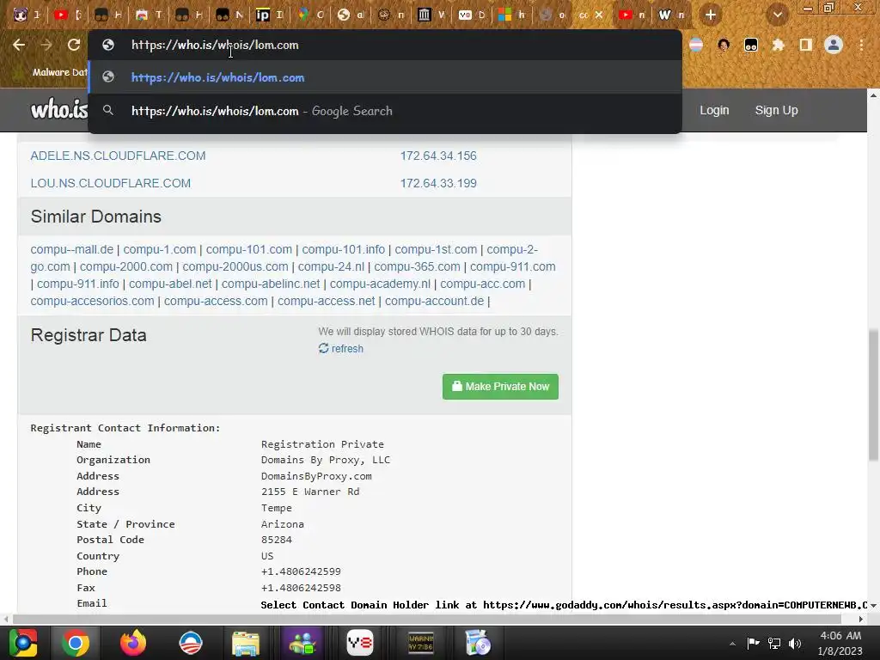Expand the tab search chevron
This screenshot has height=660, width=880.
pos(777,15)
